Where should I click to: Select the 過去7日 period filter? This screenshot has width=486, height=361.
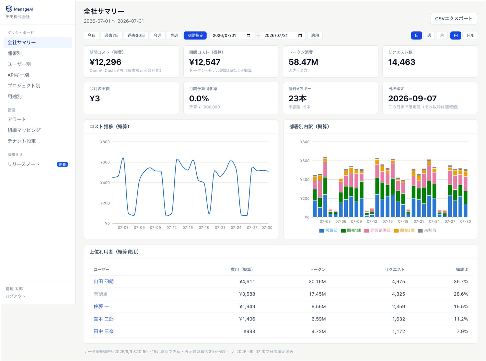click(x=111, y=36)
